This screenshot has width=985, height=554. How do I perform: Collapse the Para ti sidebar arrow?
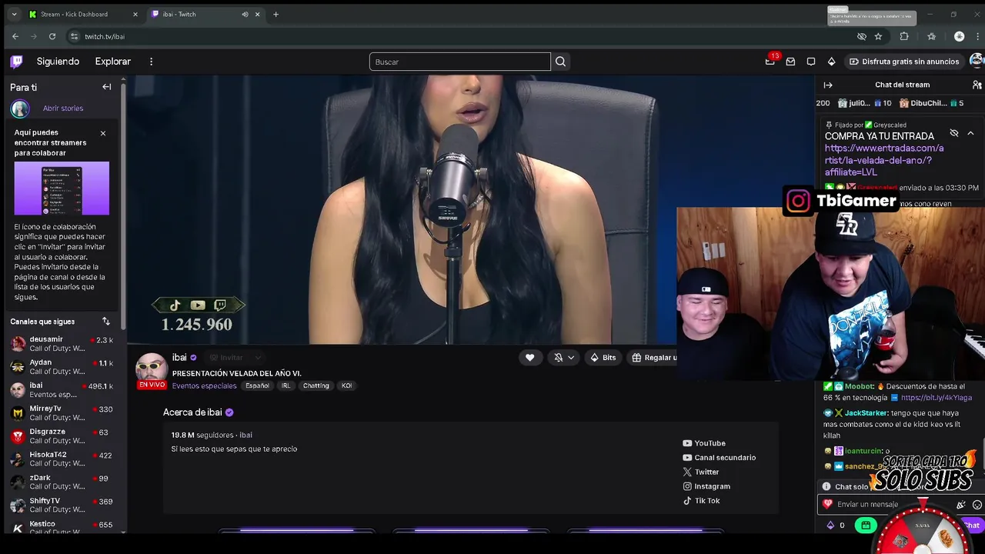(x=106, y=87)
